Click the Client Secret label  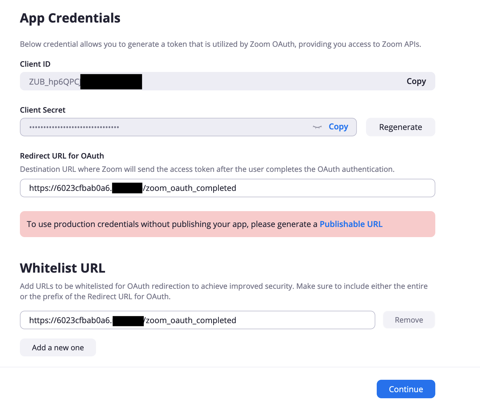point(43,110)
